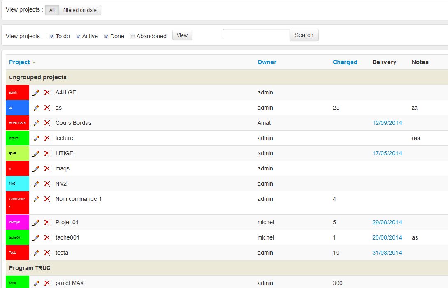The width and height of the screenshot is (448, 288).
Task: Edit the LITIGE project using pencil icon
Action: 36,154
